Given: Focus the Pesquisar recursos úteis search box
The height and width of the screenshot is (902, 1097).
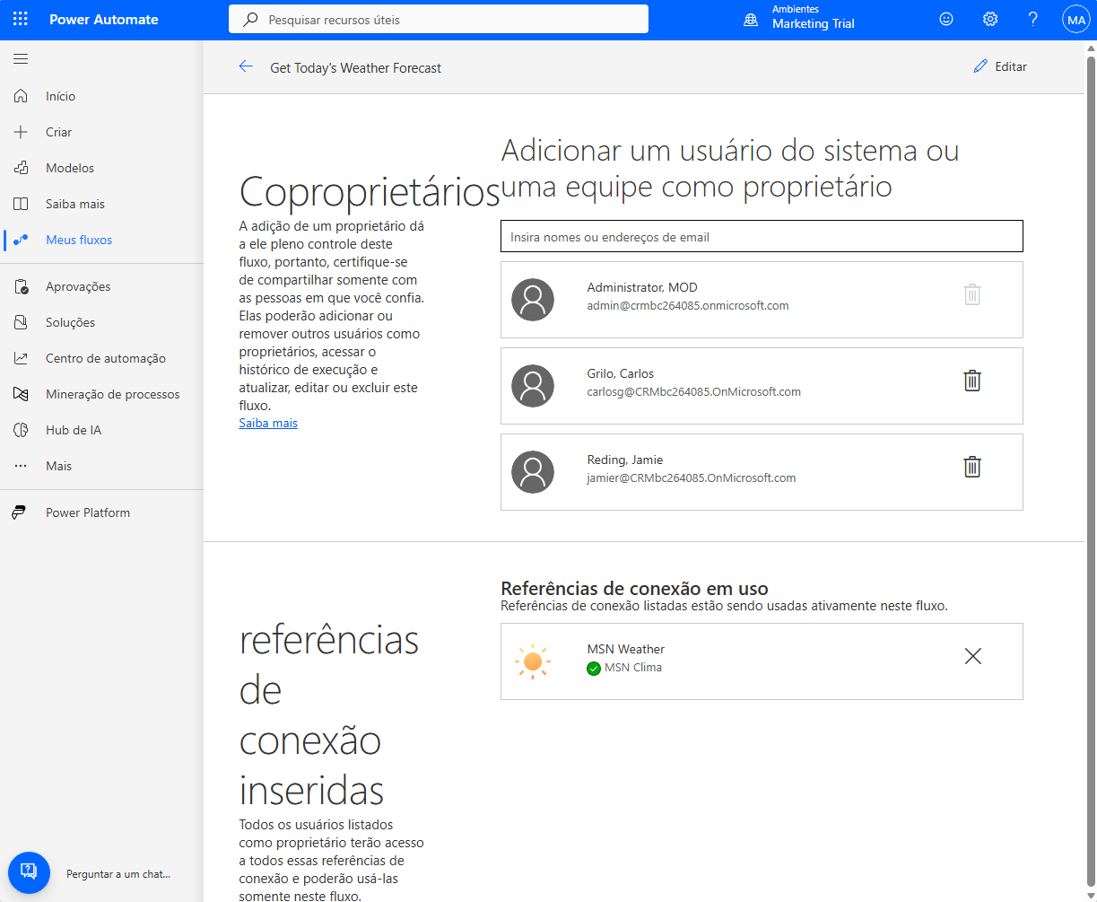Looking at the screenshot, I should point(439,19).
